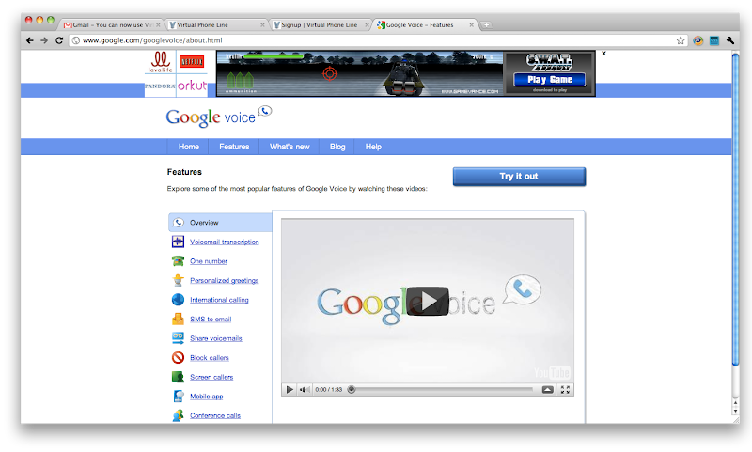Switch to Virtual Phone Line tab

216,25
